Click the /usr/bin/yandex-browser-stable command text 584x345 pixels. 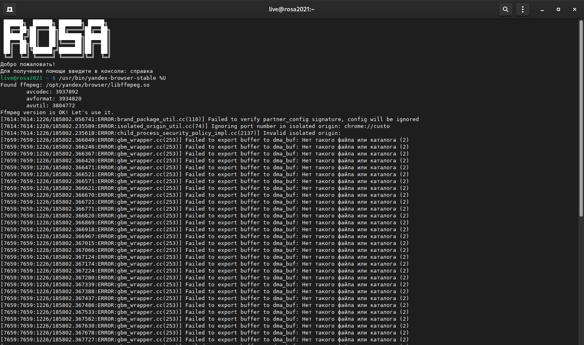point(107,78)
